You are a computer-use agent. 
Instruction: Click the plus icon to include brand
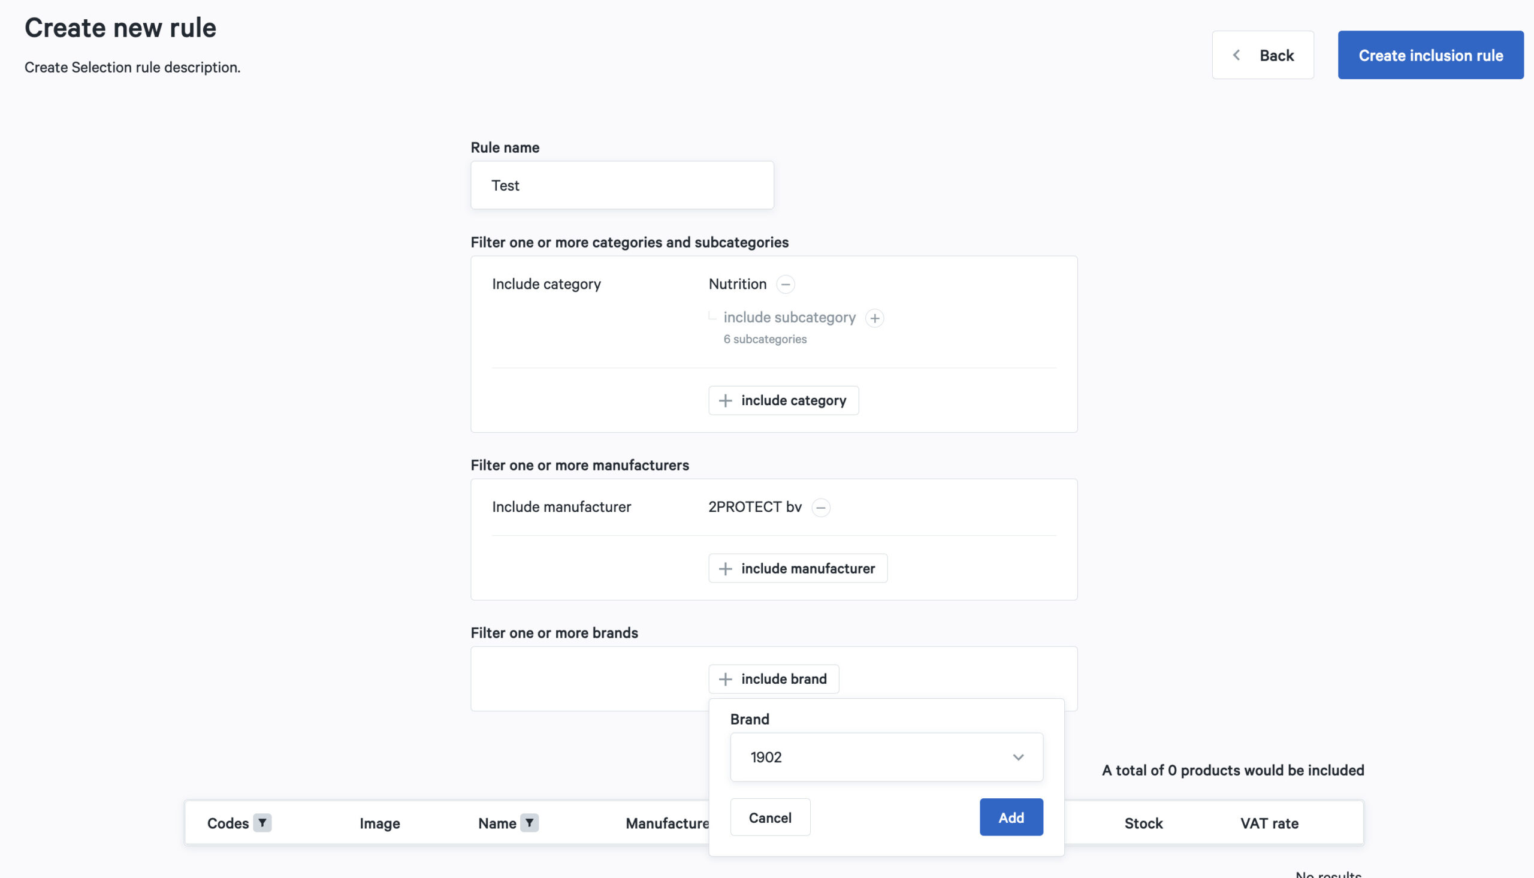pos(726,679)
